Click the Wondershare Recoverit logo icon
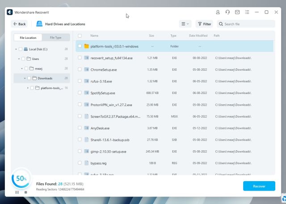Viewport: 286px width, 204px height. tap(10, 12)
